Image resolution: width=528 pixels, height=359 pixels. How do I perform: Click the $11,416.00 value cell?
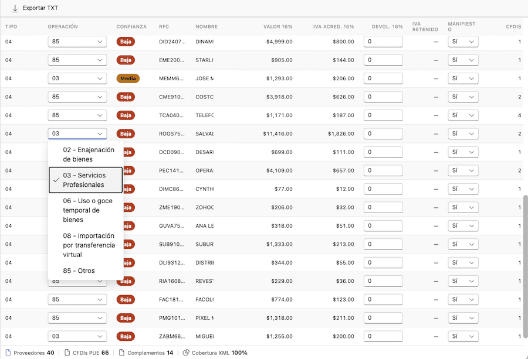[x=278, y=134]
